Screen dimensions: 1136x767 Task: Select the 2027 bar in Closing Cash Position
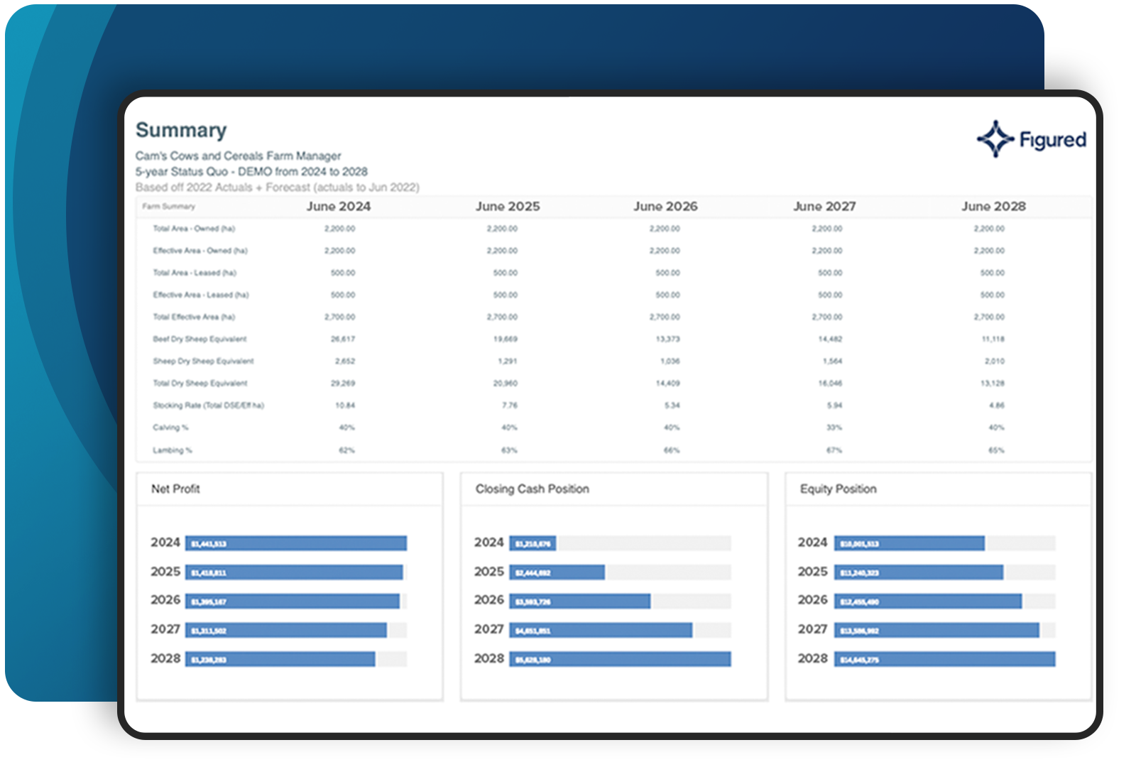point(601,630)
